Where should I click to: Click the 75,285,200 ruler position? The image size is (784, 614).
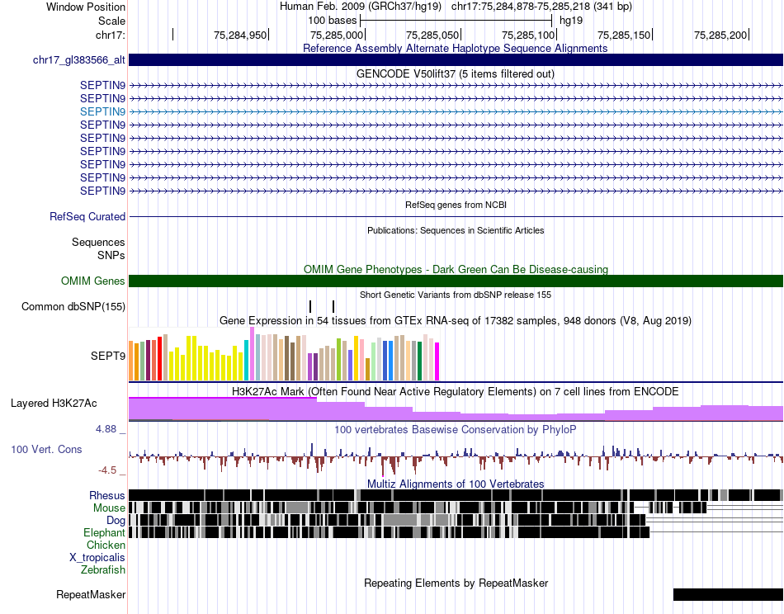(x=720, y=35)
